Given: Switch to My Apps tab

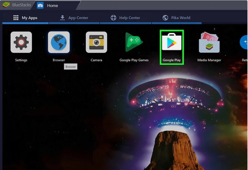Looking at the screenshot, I should pos(25,18).
